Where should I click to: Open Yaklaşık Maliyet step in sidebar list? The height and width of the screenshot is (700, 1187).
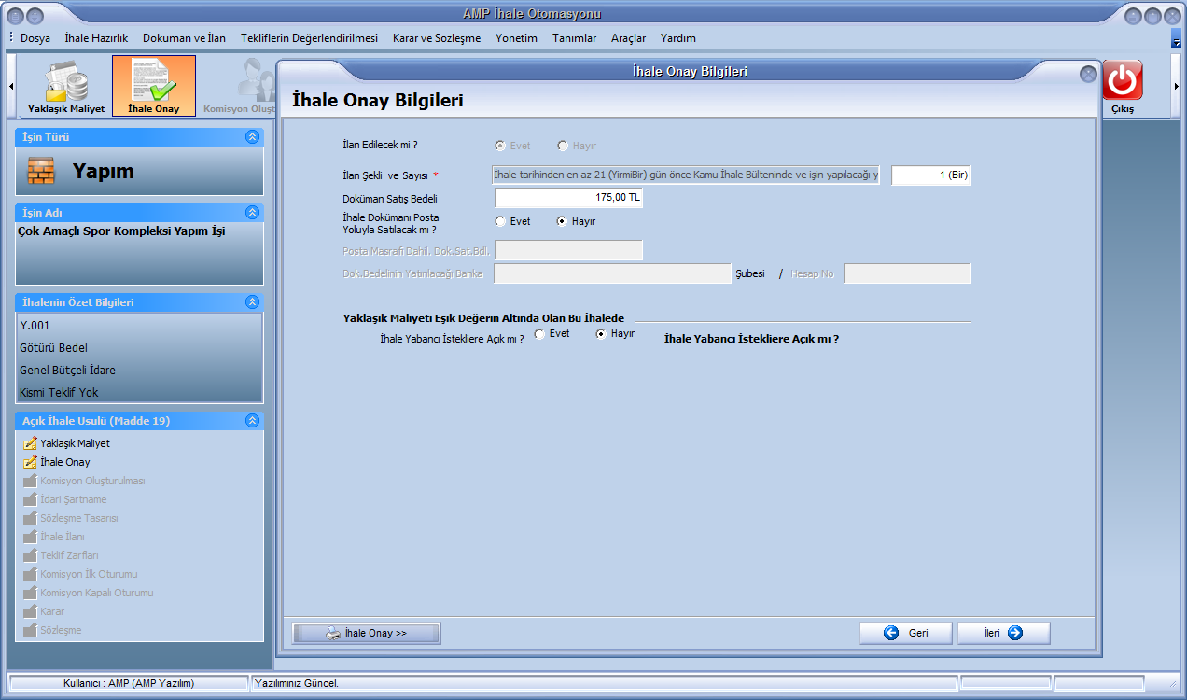pos(75,443)
